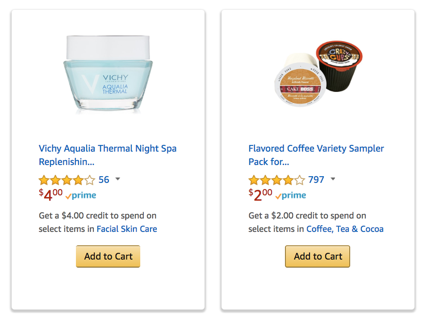Open Flavored Coffee Variety Sampler Pack link
Viewport: 427px width, 322px height.
click(316, 155)
